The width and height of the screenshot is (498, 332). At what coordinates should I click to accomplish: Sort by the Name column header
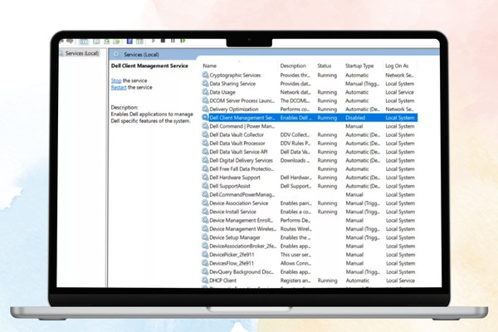(x=210, y=66)
